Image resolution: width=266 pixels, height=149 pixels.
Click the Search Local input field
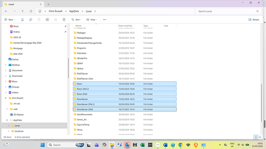tap(228, 11)
